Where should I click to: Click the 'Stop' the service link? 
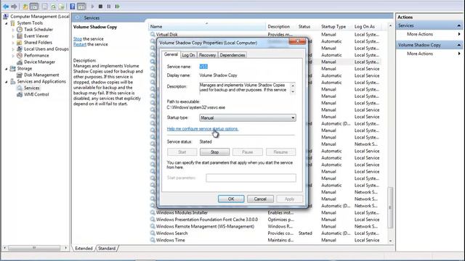point(78,38)
